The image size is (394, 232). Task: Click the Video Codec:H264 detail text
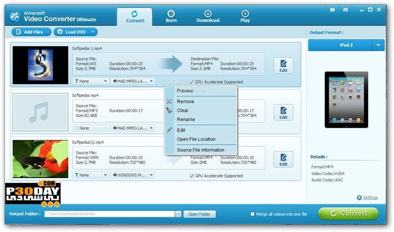pos(328,174)
